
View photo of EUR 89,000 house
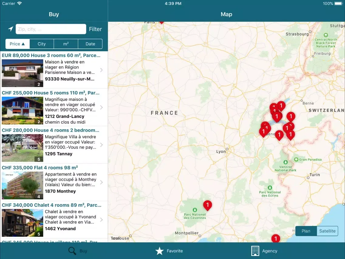click(x=22, y=73)
